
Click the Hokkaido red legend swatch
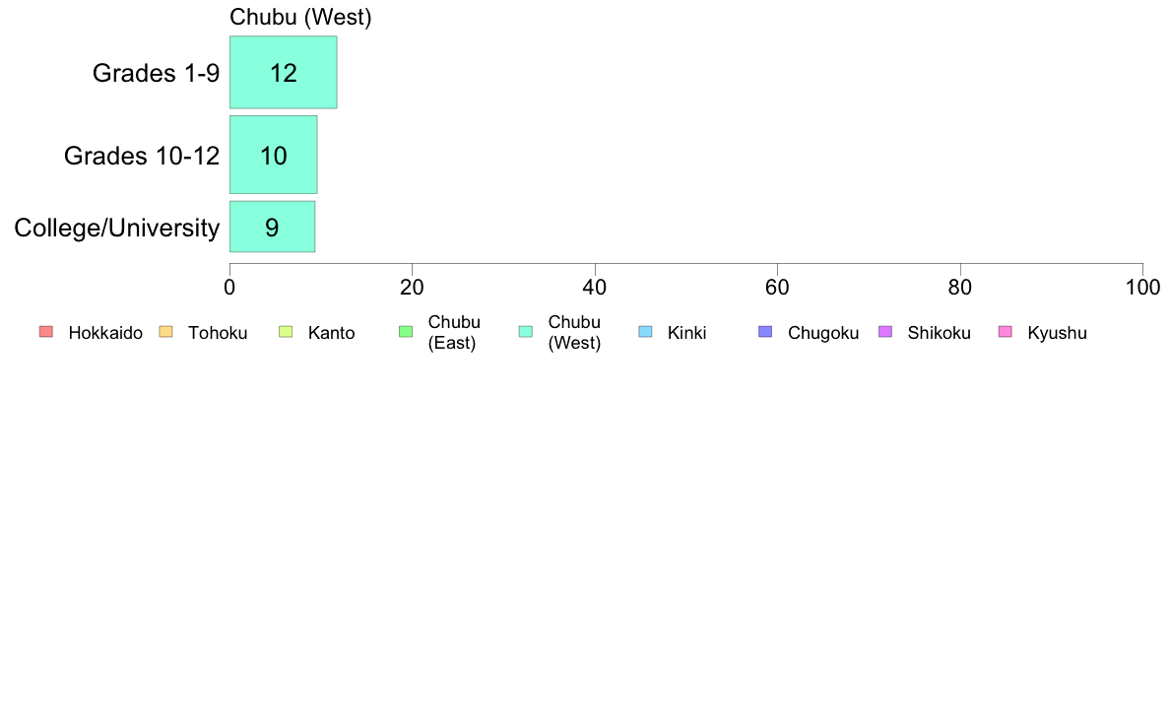[x=46, y=332]
